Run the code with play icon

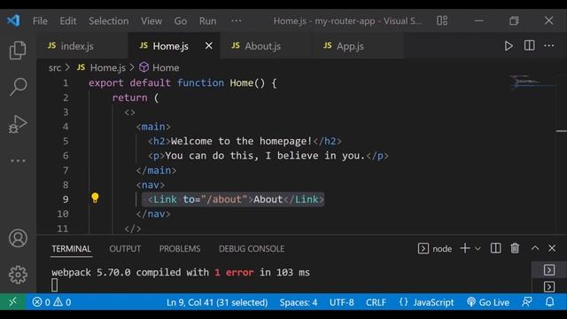[x=509, y=46]
